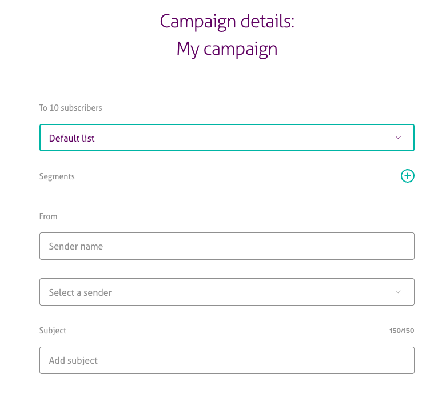The width and height of the screenshot is (434, 410).
Task: Click the To 10 subscribers label
Action: point(70,108)
